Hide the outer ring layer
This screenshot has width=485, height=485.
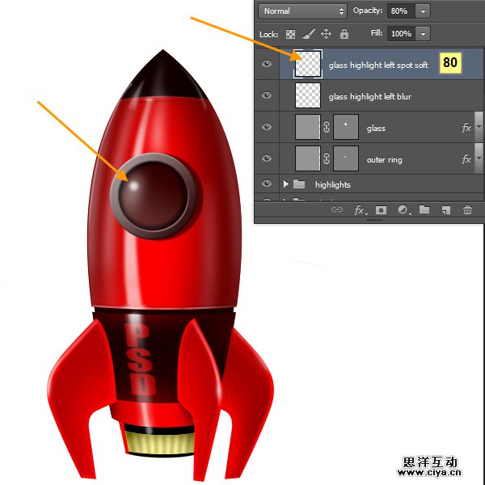[x=266, y=158]
